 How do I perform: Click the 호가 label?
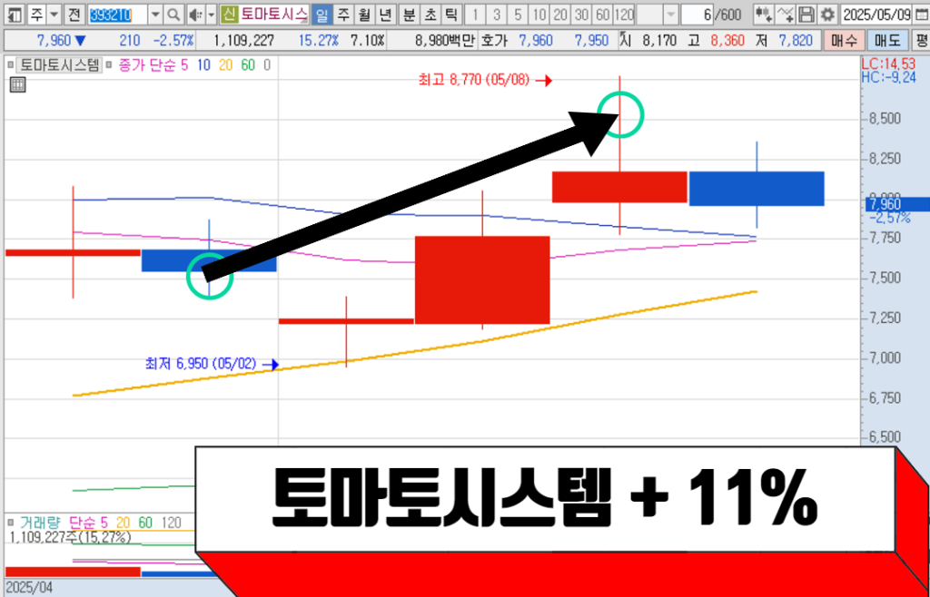click(x=493, y=41)
